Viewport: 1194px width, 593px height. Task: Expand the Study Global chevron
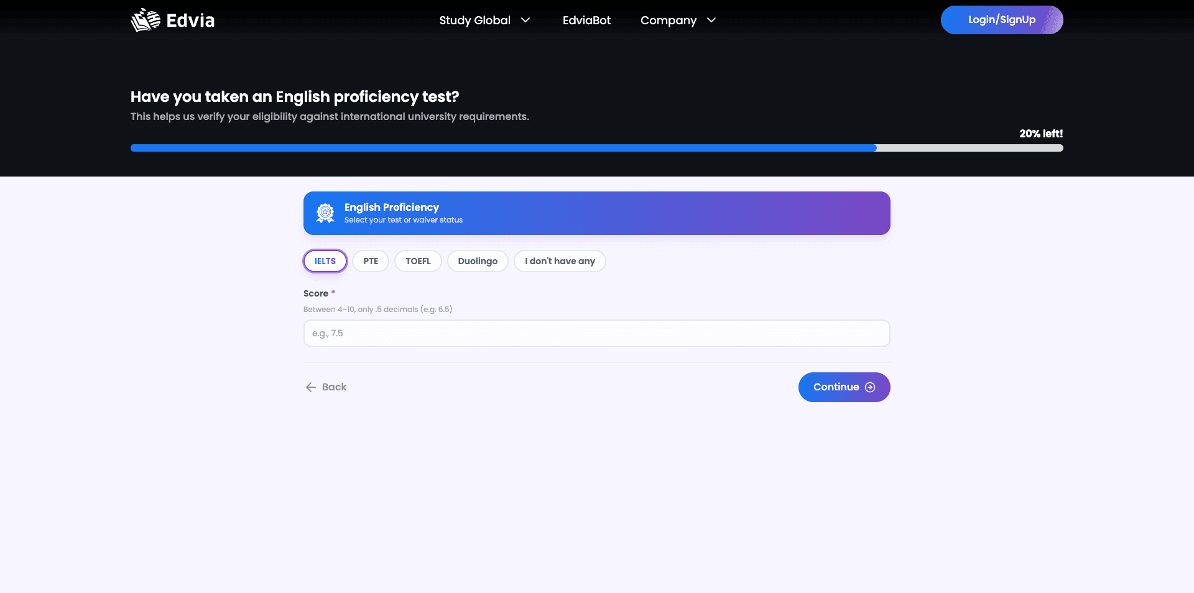tap(525, 20)
